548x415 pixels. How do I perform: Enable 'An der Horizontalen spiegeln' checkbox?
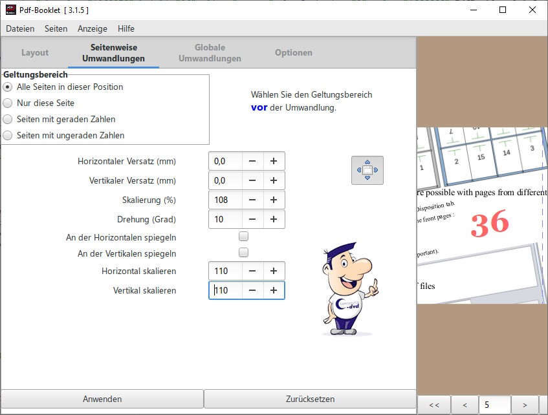pyautogui.click(x=244, y=237)
